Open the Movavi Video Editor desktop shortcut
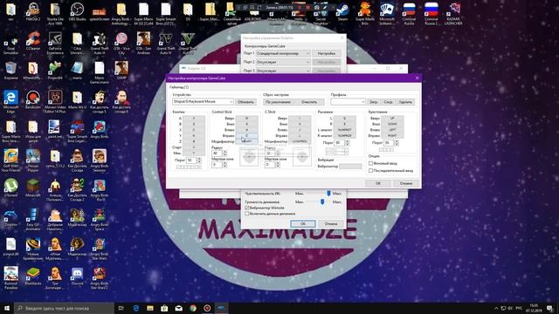Viewport: 559px width, 314px height. pyautogui.click(x=55, y=102)
